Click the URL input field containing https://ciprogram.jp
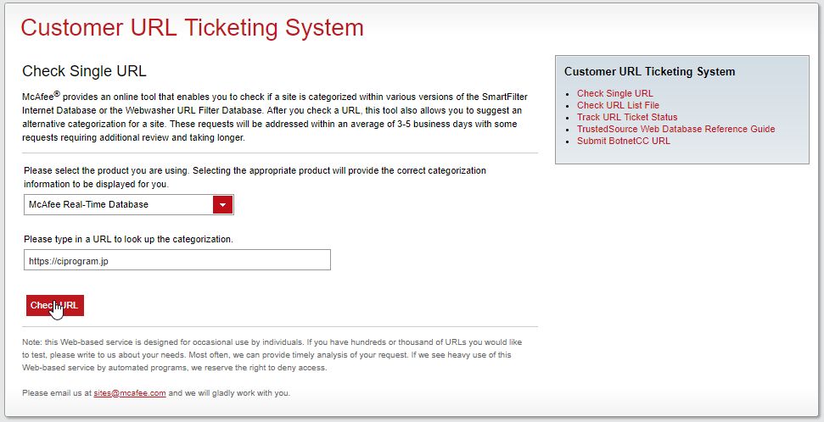Image resolution: width=824 pixels, height=422 pixels. click(177, 260)
